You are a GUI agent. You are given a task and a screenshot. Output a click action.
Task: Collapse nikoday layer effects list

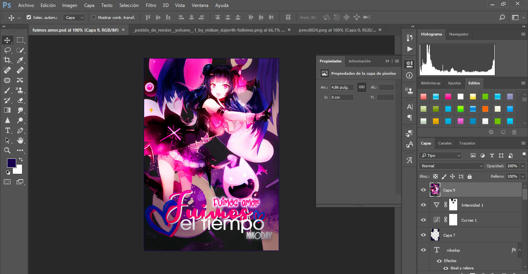[520, 250]
